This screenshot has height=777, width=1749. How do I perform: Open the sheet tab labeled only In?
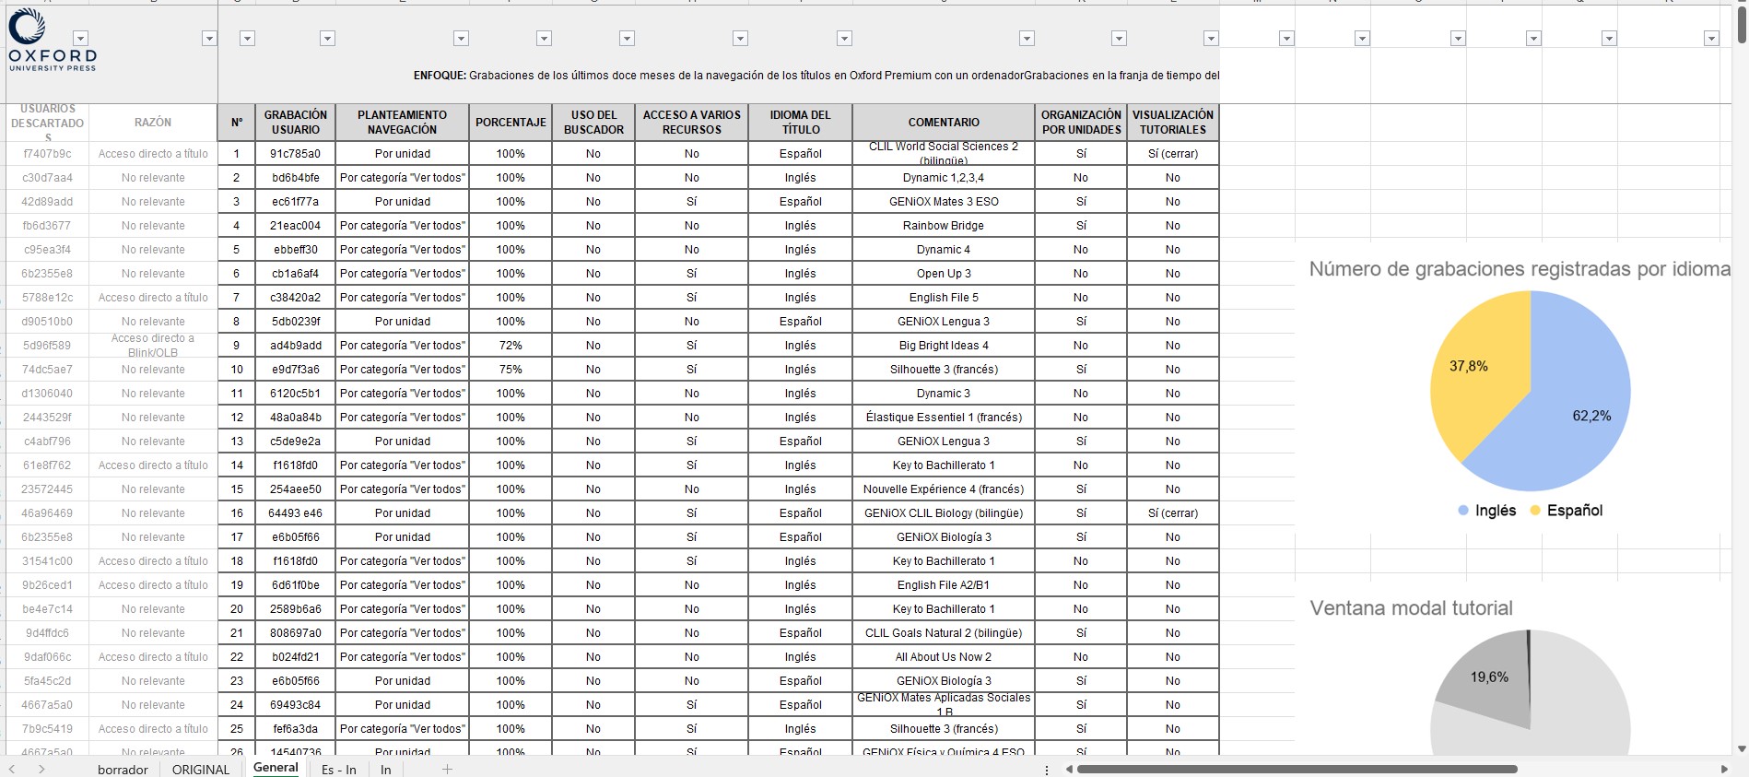(386, 770)
